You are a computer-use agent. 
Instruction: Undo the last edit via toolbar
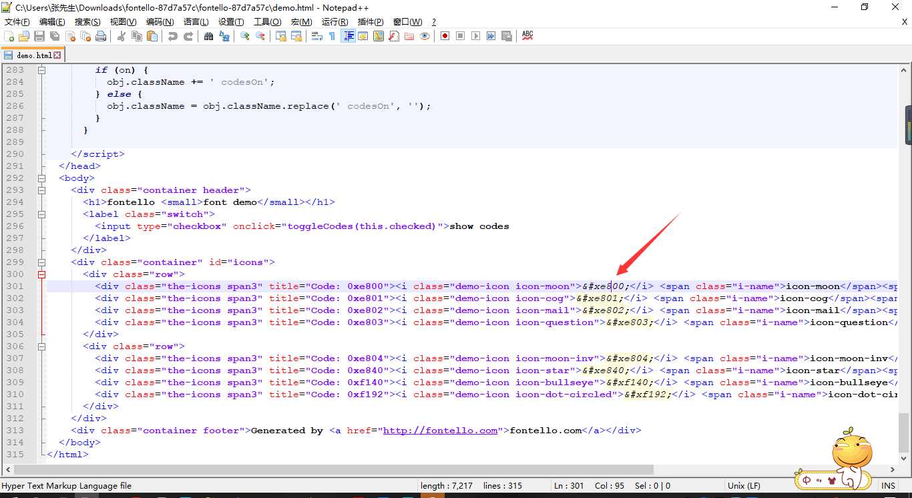click(x=173, y=36)
